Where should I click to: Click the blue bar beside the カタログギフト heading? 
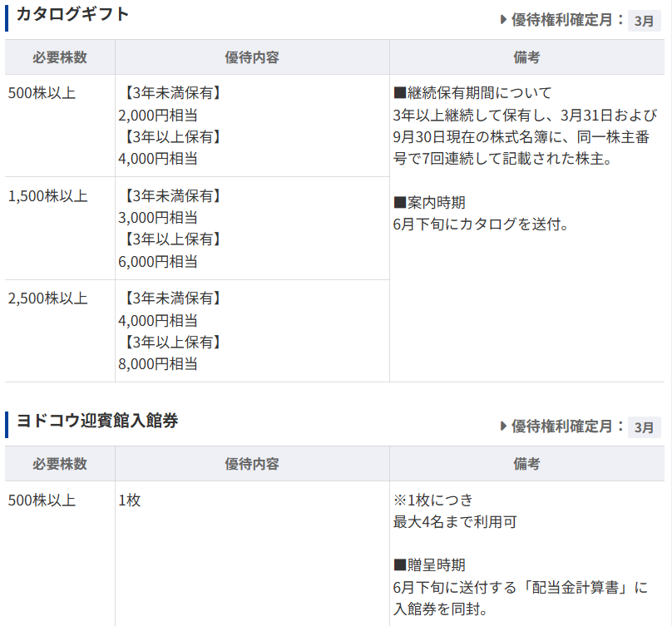click(7, 17)
